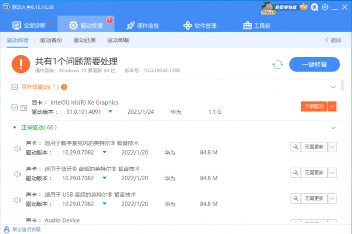Click 无需更新 for USB 音频 sound card
This screenshot has height=234, width=352.
(314, 198)
